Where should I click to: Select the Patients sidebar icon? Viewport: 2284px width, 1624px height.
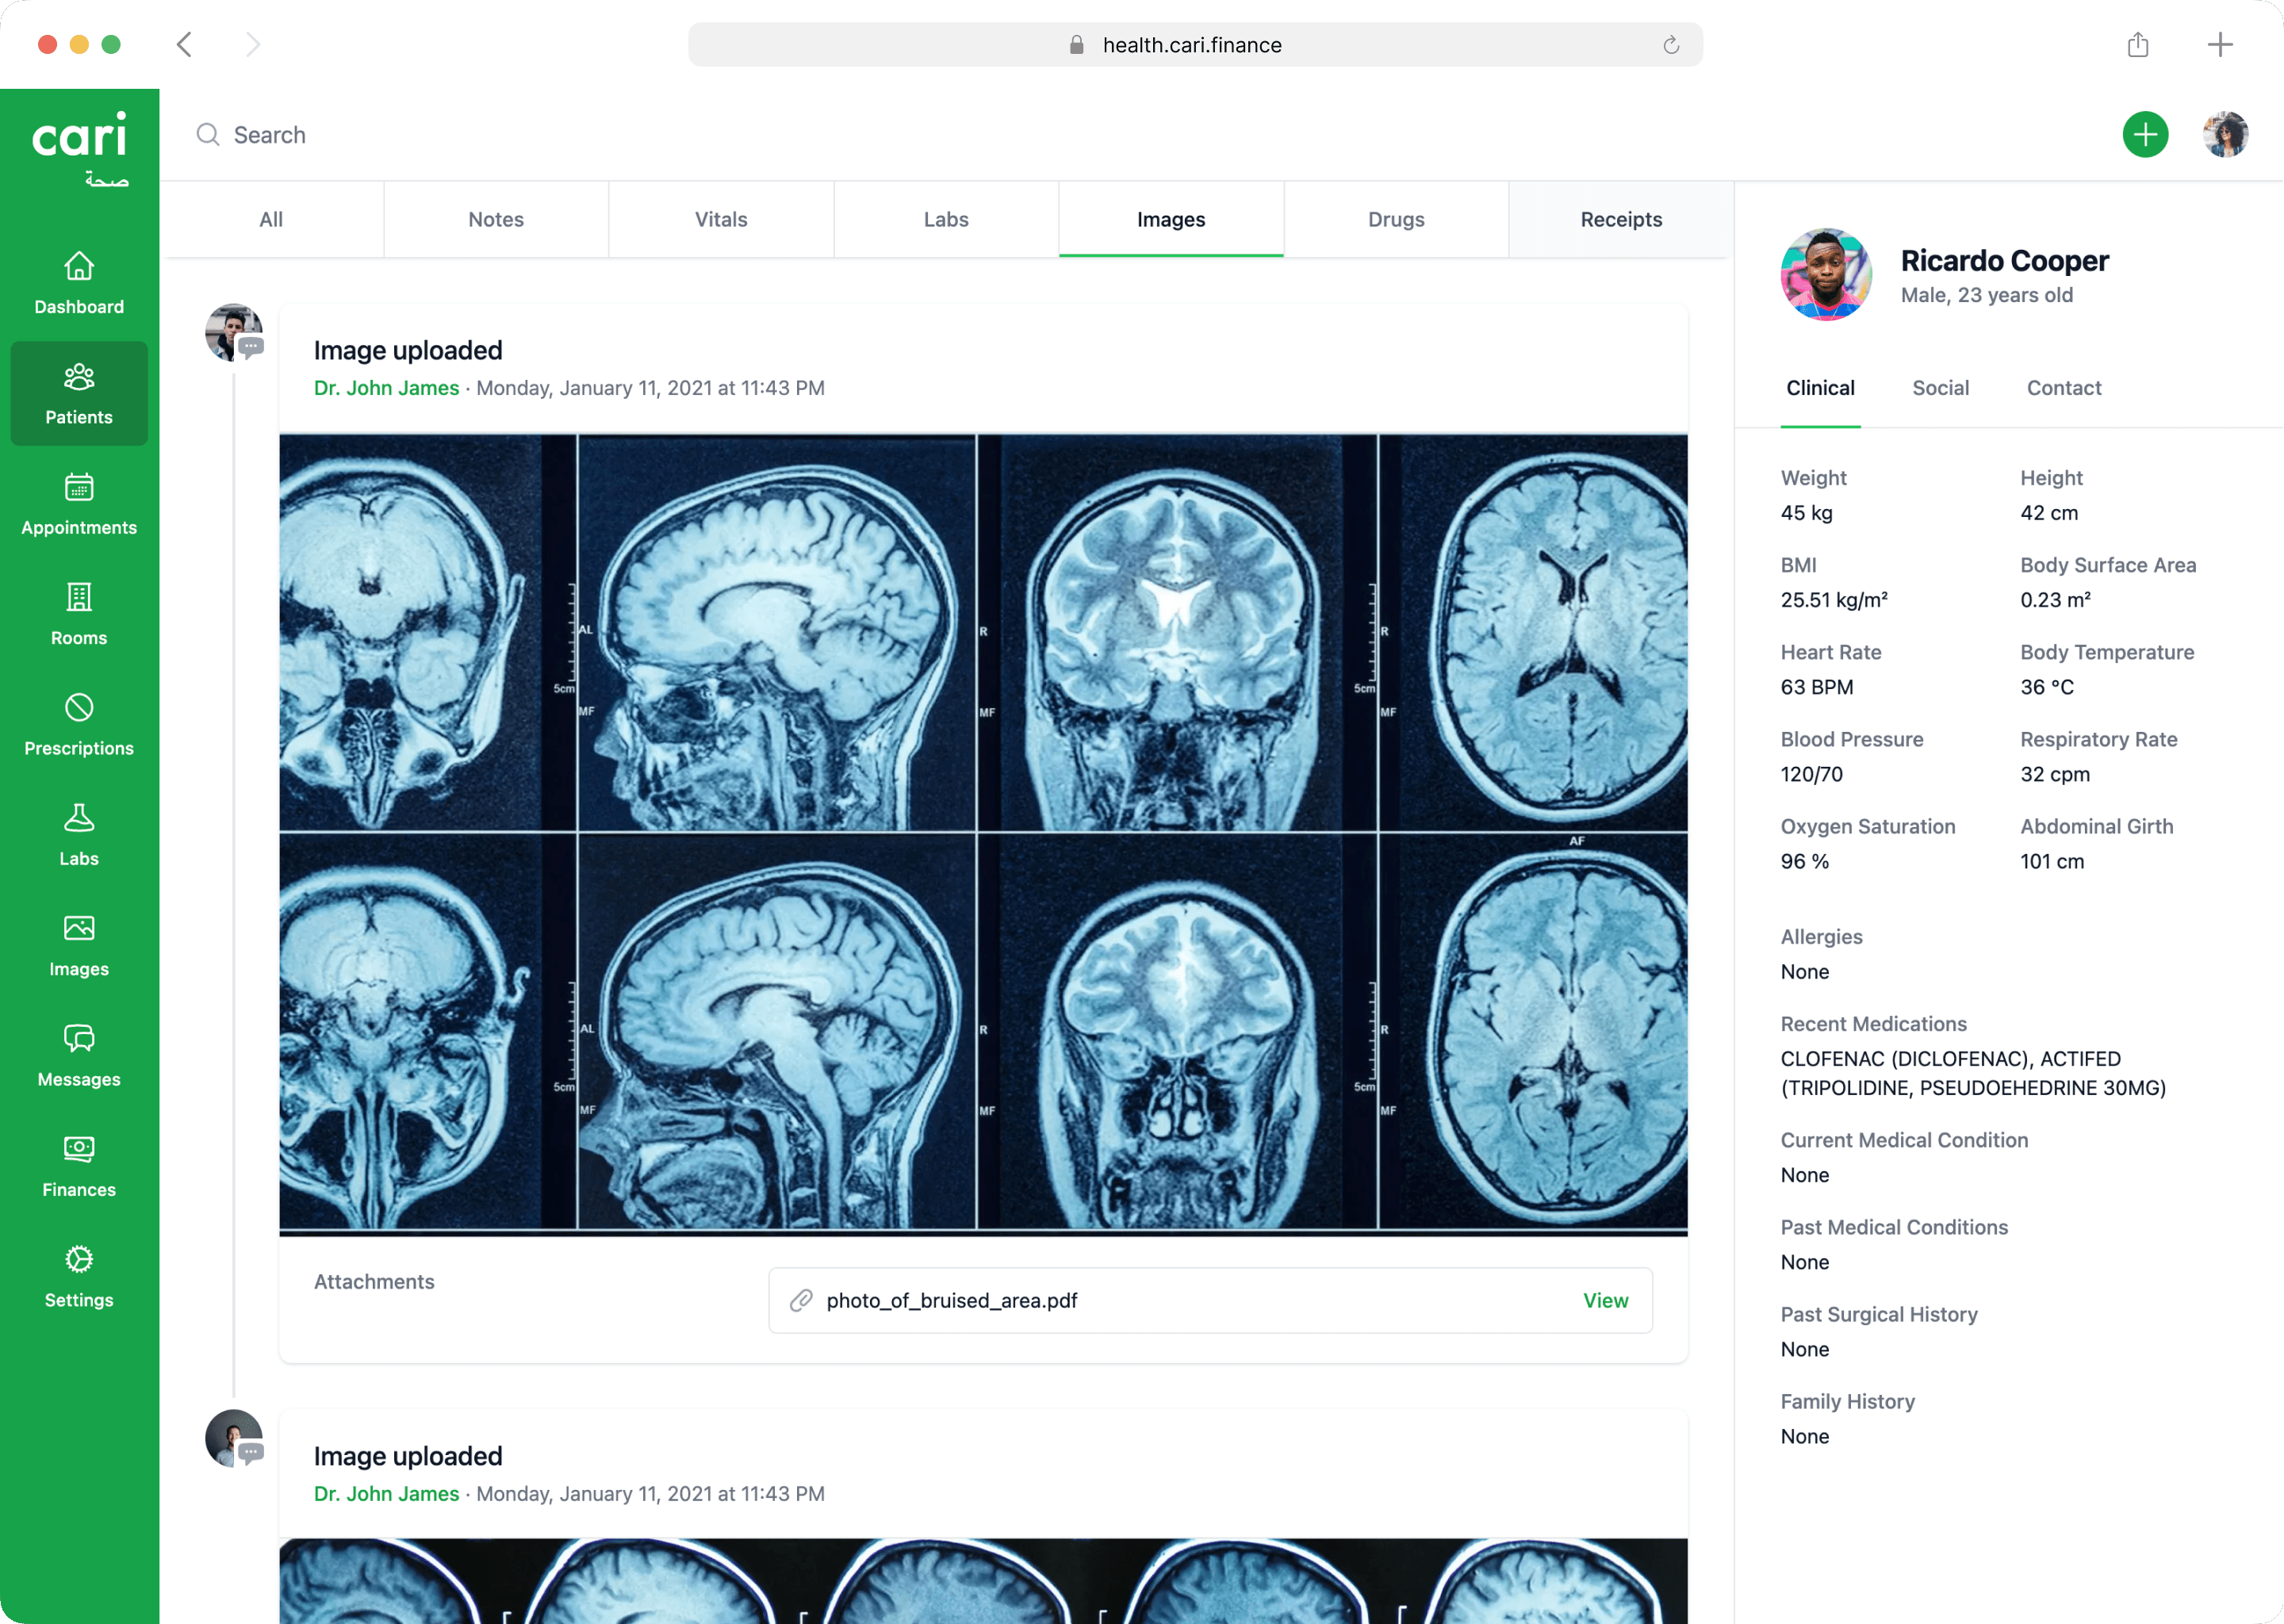78,393
